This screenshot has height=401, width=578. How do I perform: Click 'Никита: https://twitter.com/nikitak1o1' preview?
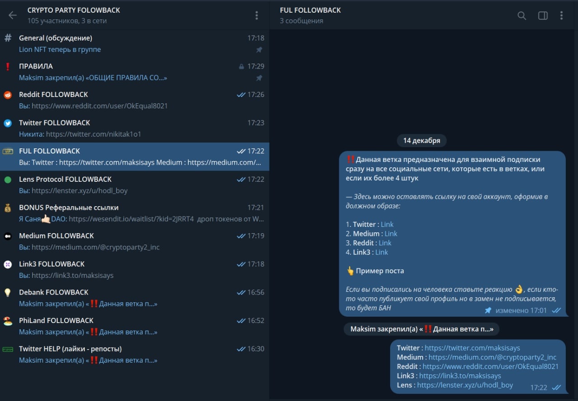(80, 134)
